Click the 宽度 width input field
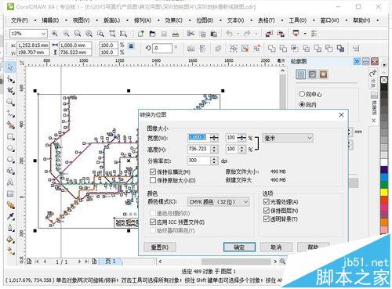392x289 pixels. (199, 138)
